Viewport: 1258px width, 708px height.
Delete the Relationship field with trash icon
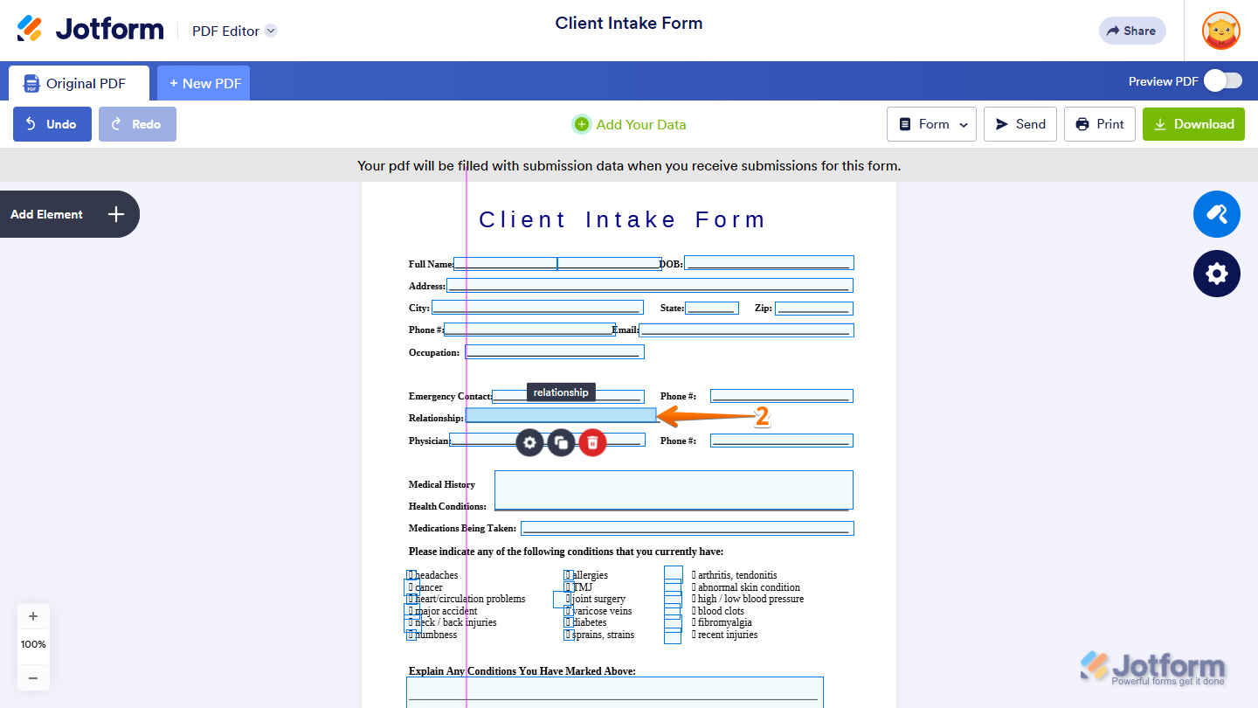pyautogui.click(x=592, y=442)
